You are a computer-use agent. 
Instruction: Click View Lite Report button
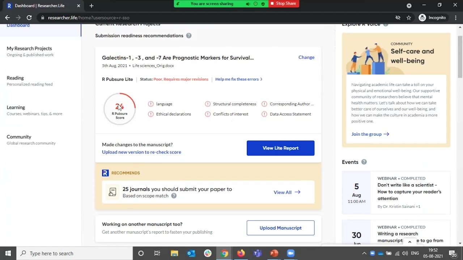pyautogui.click(x=280, y=148)
